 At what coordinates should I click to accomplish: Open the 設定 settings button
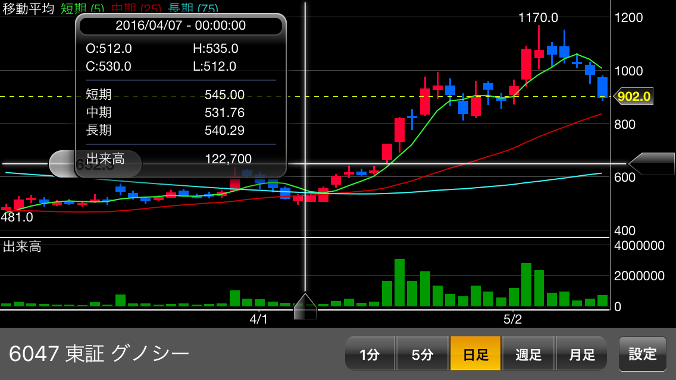coord(643,354)
